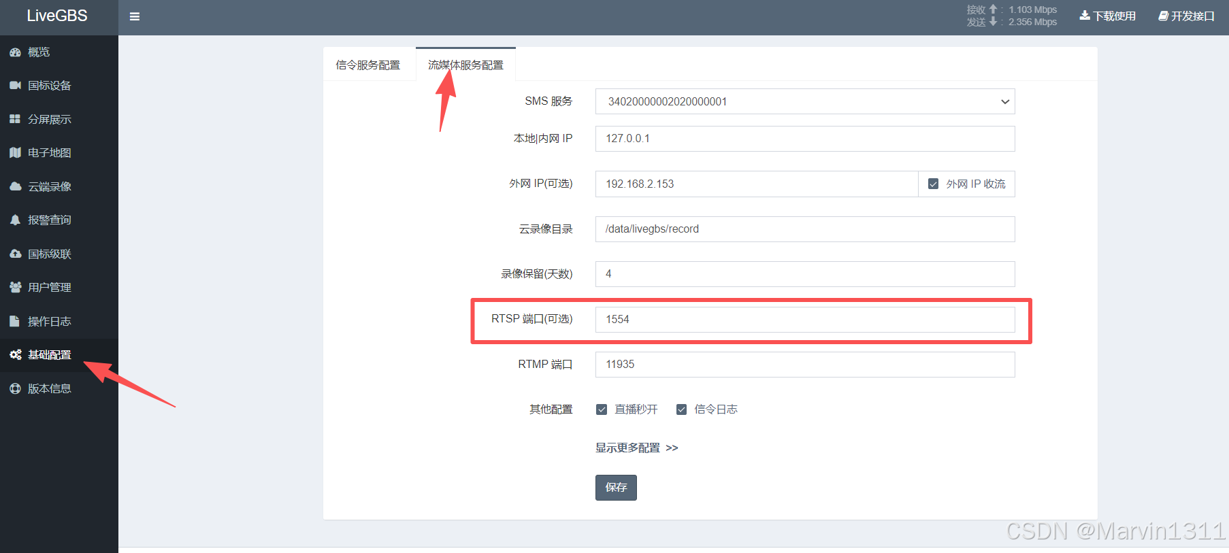Toggle the 外网 IP 收流 checkbox

(x=934, y=184)
